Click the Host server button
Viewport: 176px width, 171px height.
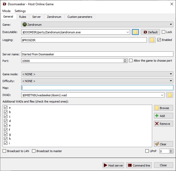[113, 165]
